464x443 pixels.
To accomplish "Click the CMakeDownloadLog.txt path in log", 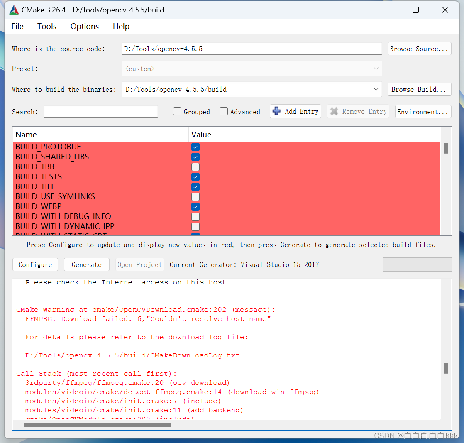I will pyautogui.click(x=132, y=355).
